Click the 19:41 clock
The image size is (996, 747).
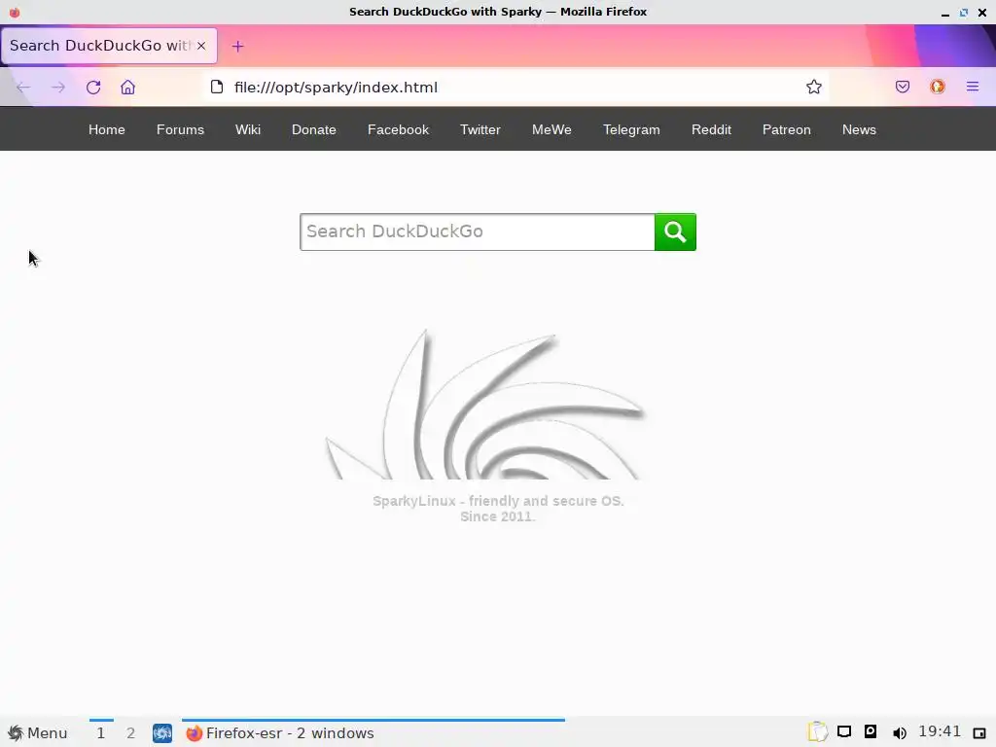[x=940, y=731]
